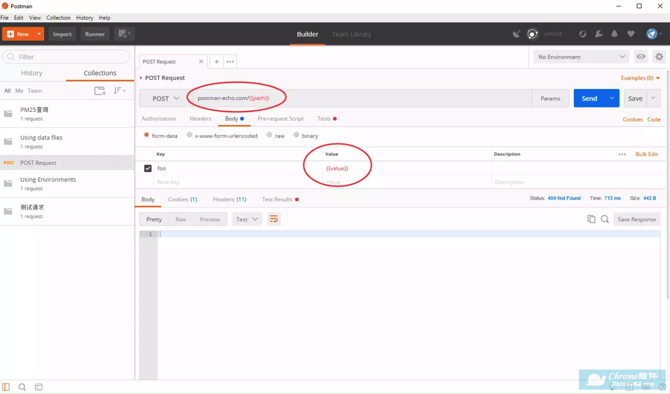Screen dimensions: 670x394
Task: Create a new collection folder icon
Action: tap(100, 91)
